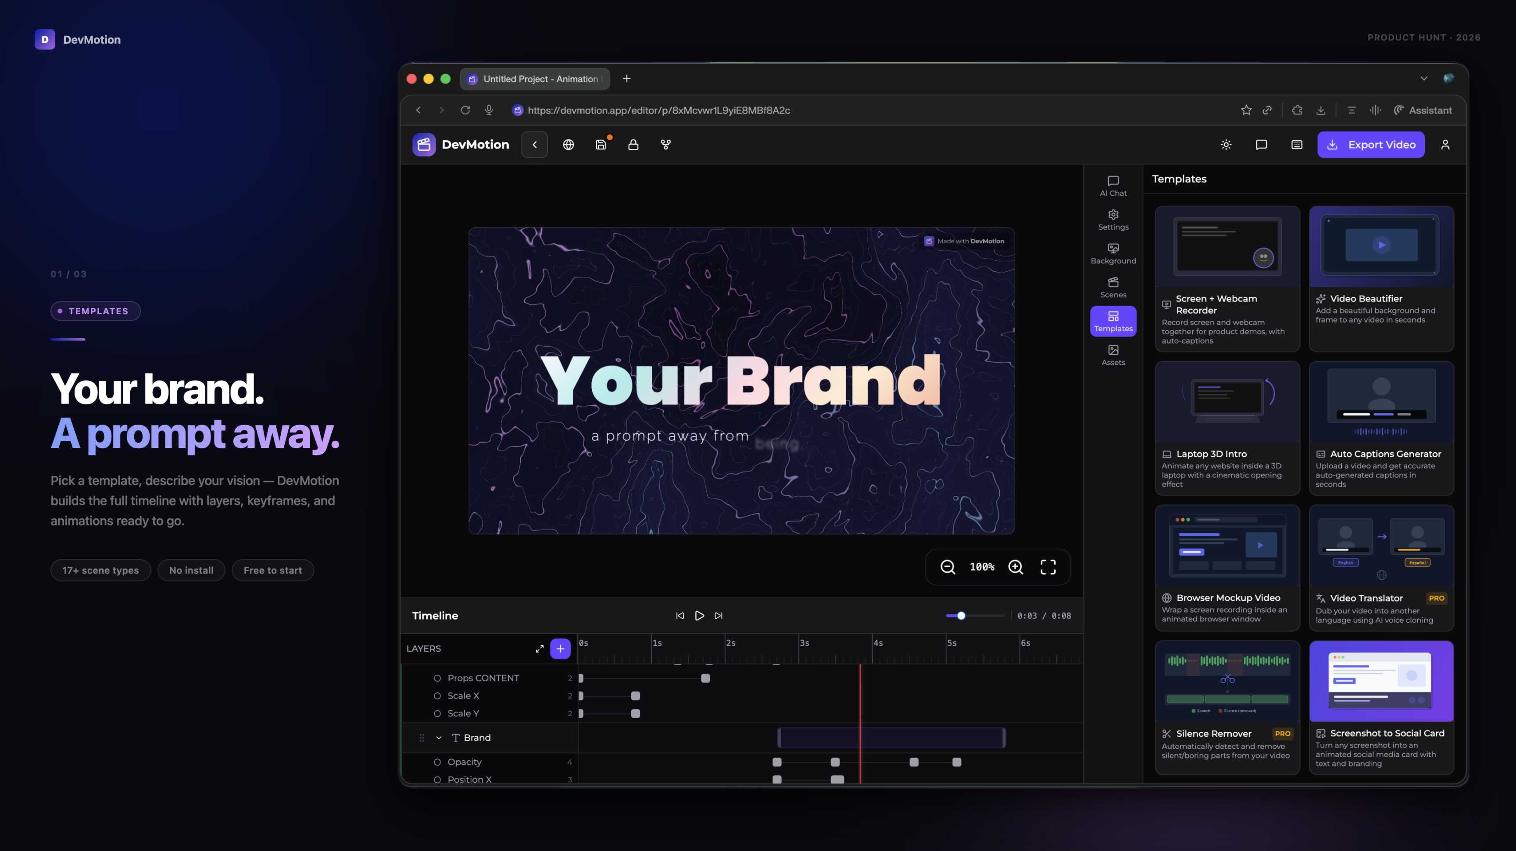The height and width of the screenshot is (851, 1516).
Task: Open the Settings panel tab
Action: (x=1113, y=219)
